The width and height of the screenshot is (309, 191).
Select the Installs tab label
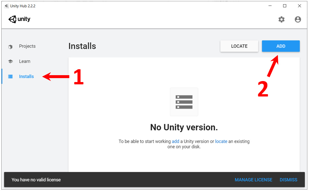point(27,76)
